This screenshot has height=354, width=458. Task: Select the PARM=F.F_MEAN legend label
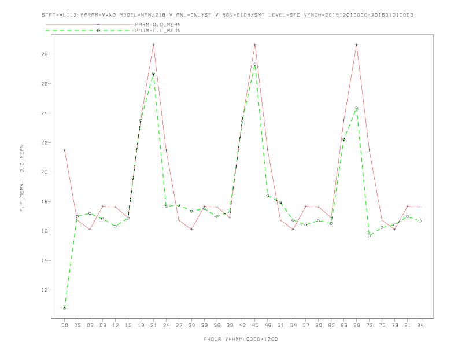[158, 31]
